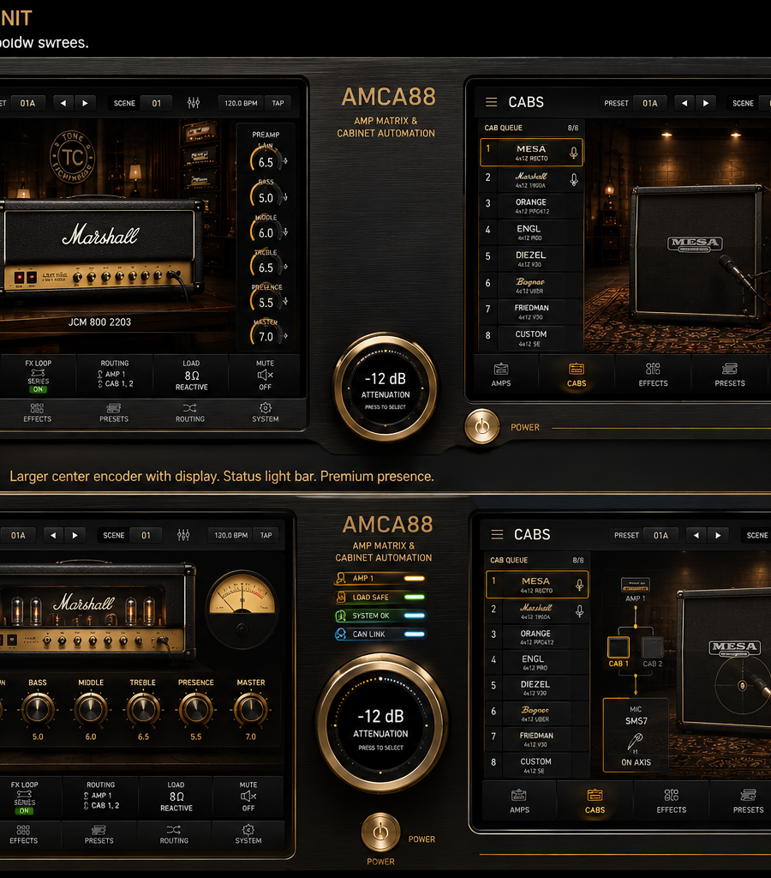Viewport: 771px width, 878px height.
Task: Open the AMPS icon tab in lower CABS screen
Action: click(x=519, y=802)
